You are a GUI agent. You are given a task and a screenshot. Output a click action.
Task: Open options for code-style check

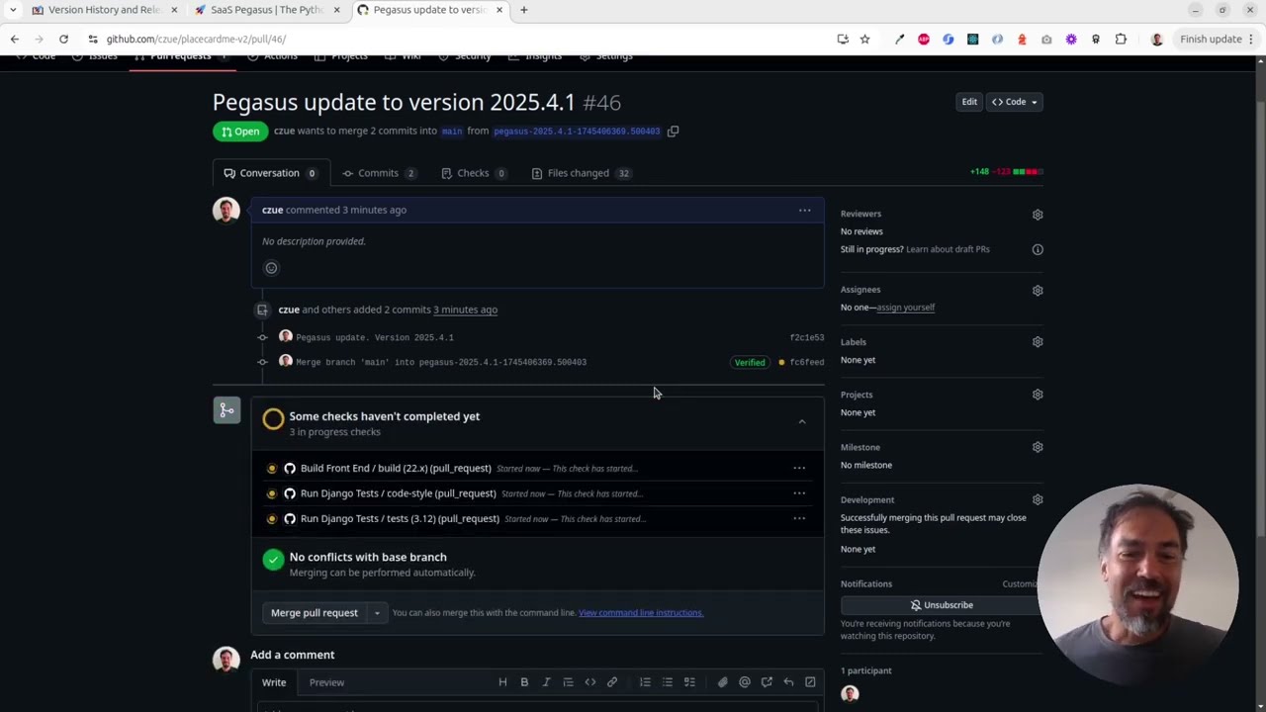pos(799,493)
